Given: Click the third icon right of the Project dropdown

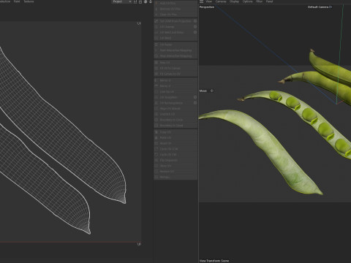Looking at the screenshot, I should [146, 1].
